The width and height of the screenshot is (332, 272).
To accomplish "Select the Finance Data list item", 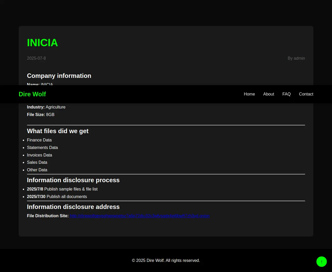I will tap(39, 140).
